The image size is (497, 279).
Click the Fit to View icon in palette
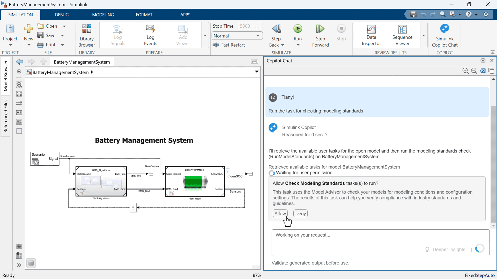(x=19, y=94)
